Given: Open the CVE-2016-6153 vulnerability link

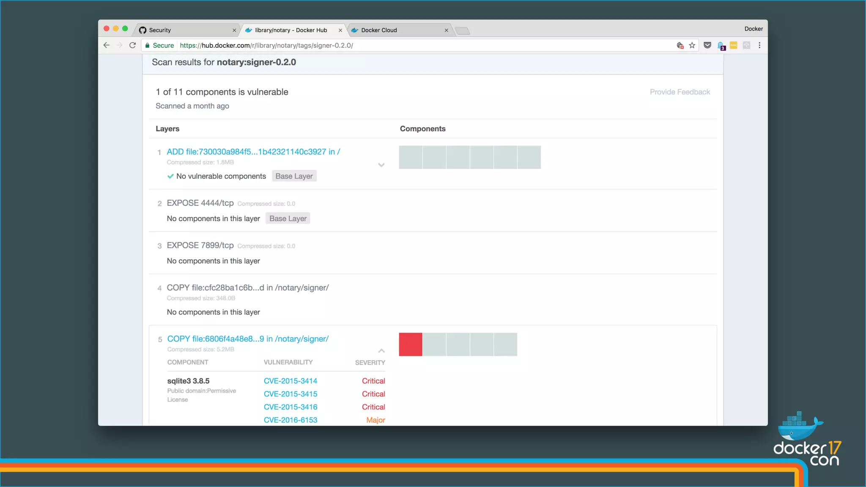Looking at the screenshot, I should click(290, 420).
